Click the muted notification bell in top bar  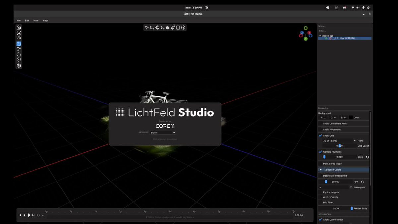(x=207, y=7)
